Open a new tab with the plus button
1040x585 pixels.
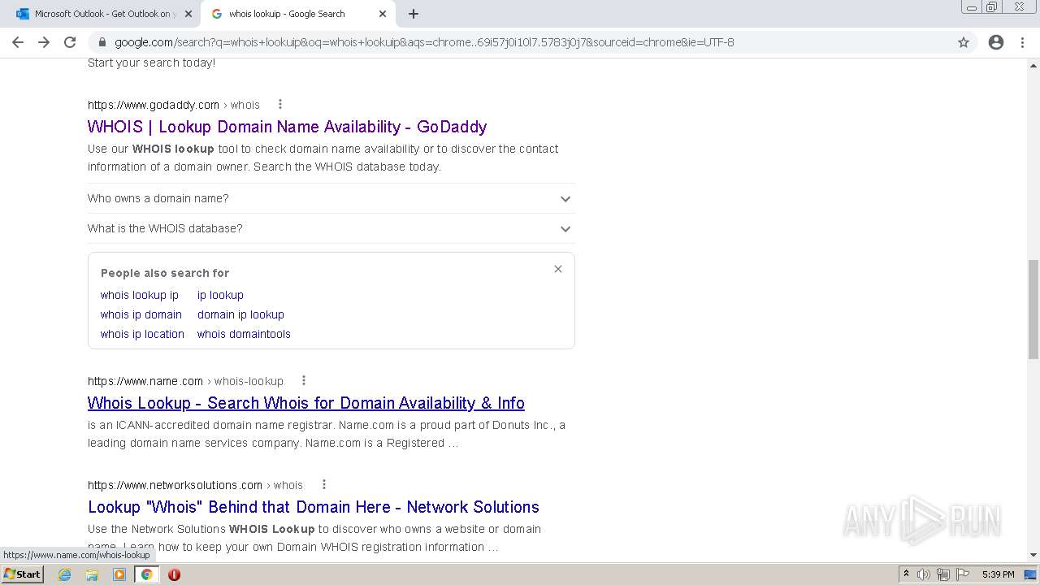(x=414, y=14)
